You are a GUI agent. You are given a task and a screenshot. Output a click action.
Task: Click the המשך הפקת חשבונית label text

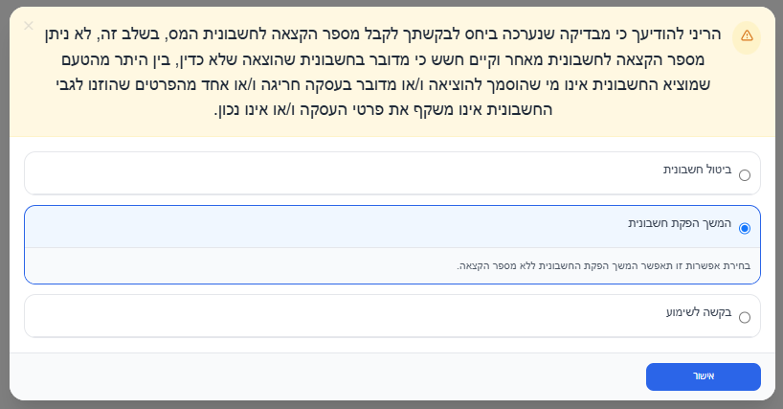click(x=680, y=223)
